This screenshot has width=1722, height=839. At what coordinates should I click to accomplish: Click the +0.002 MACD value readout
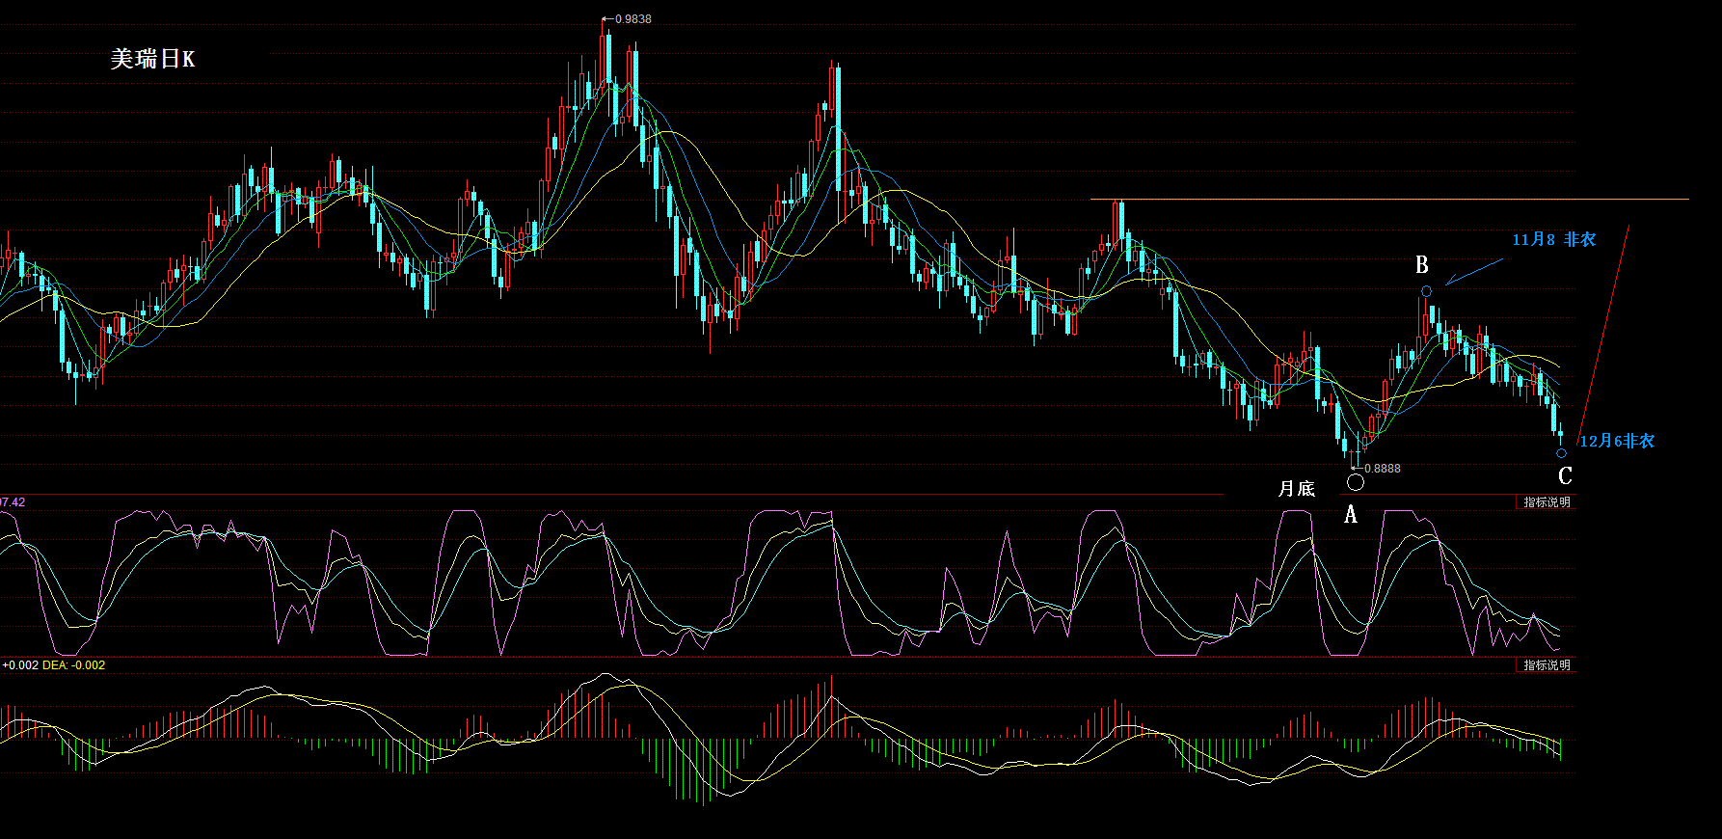click(x=20, y=665)
